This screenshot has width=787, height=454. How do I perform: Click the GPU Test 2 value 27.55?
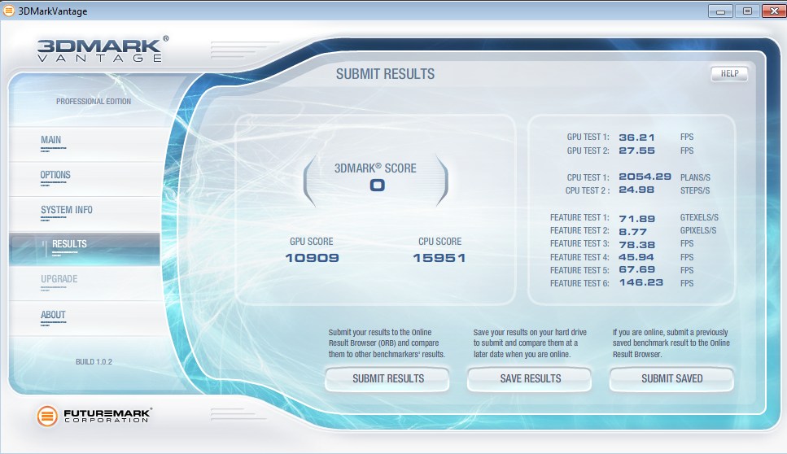[x=636, y=151]
